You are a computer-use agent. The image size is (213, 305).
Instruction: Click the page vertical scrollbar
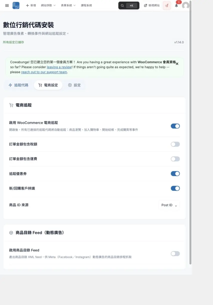click(190, 132)
